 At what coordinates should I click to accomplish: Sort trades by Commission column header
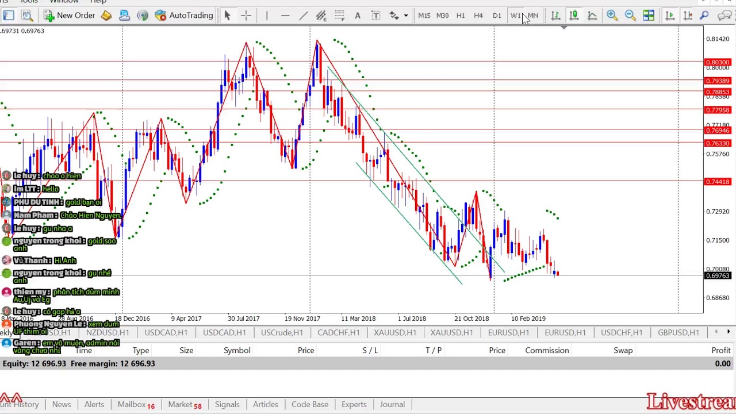click(x=547, y=350)
